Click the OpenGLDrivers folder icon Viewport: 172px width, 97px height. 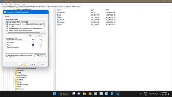pos(16,75)
